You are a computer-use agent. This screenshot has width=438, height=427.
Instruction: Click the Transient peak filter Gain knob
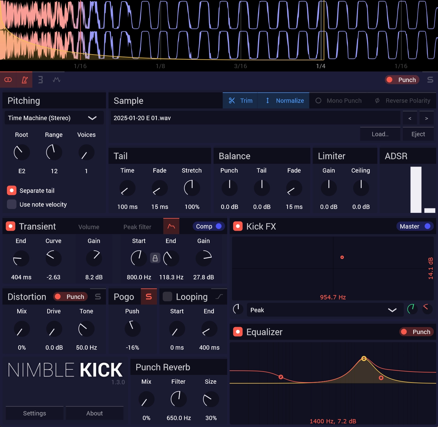pos(204,258)
